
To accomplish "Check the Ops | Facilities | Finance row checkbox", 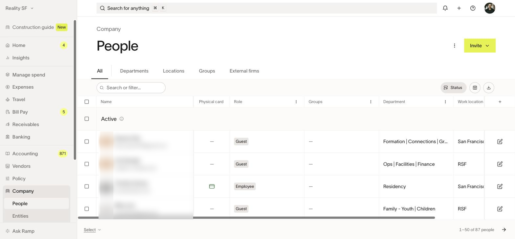I will 87,164.
